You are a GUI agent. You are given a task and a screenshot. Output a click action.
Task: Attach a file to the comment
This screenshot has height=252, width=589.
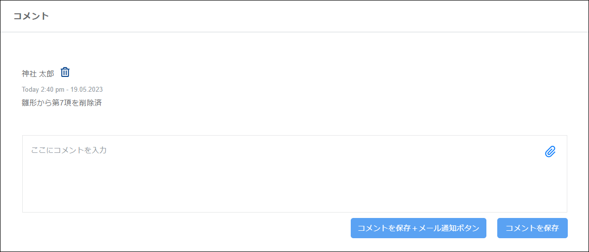point(550,152)
